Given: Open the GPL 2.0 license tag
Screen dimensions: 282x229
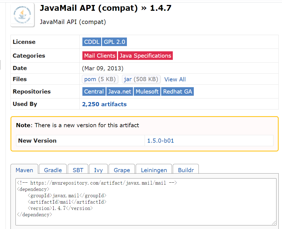Looking at the screenshot, I should [114, 42].
